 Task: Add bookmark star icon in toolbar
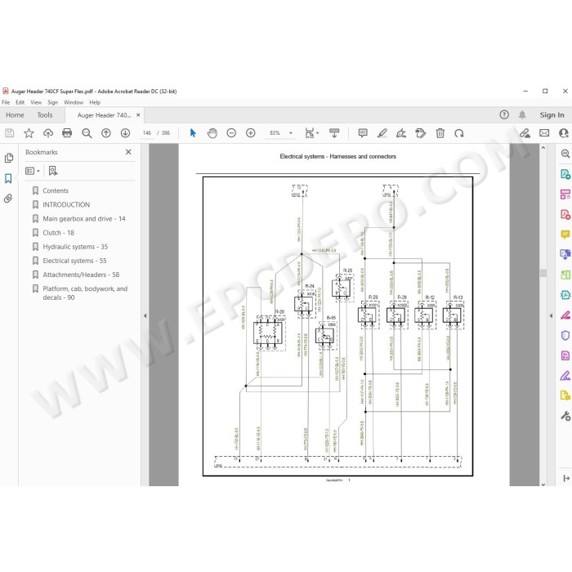coord(29,133)
